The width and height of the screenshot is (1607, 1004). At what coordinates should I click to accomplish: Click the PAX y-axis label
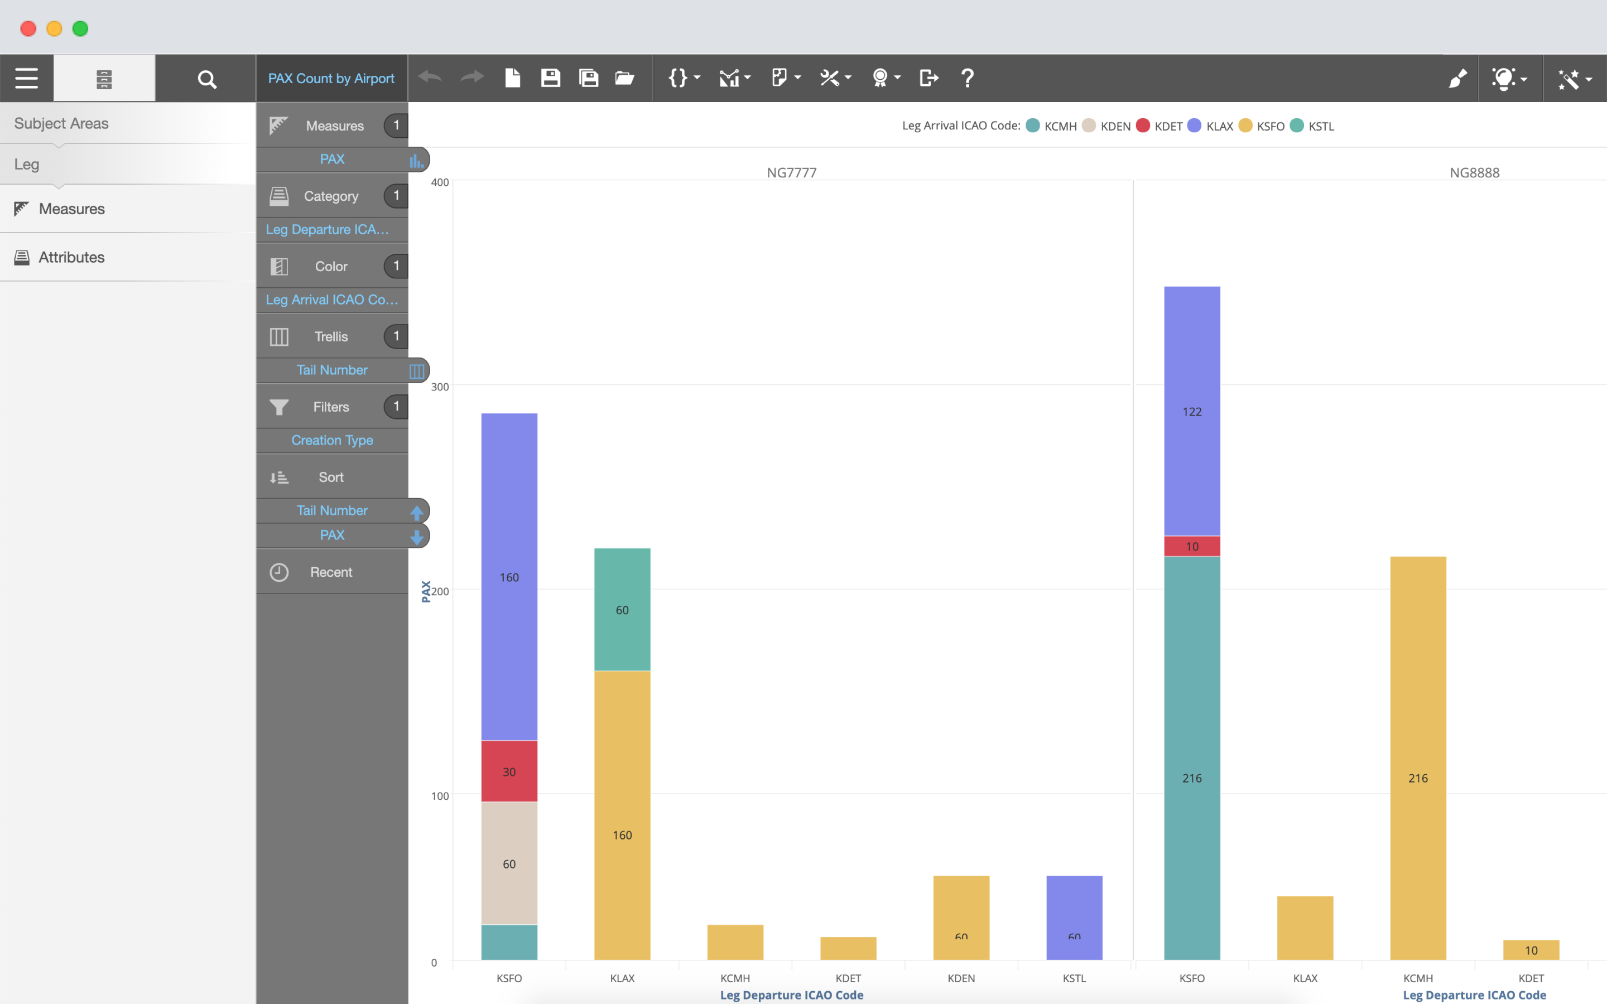(x=426, y=591)
